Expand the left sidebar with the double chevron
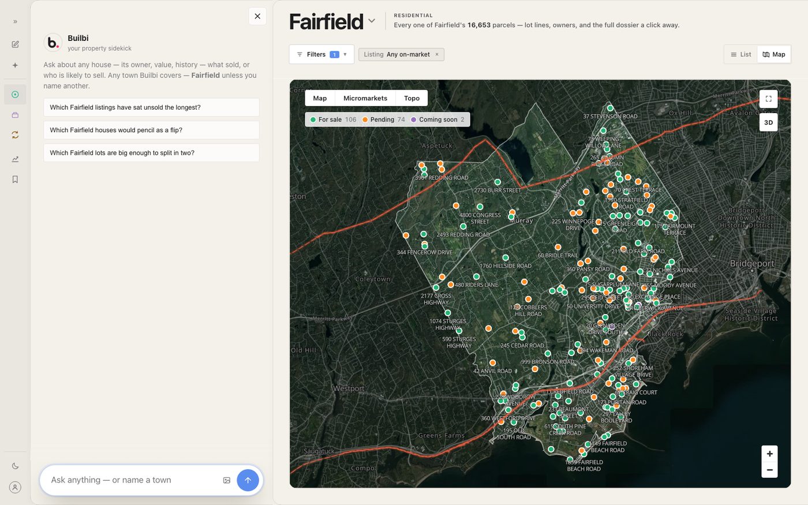 [15, 21]
